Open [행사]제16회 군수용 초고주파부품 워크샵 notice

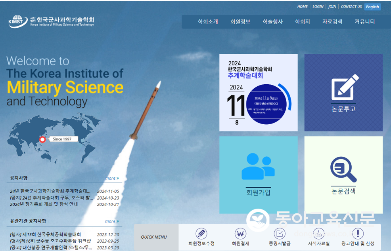click(x=50, y=241)
